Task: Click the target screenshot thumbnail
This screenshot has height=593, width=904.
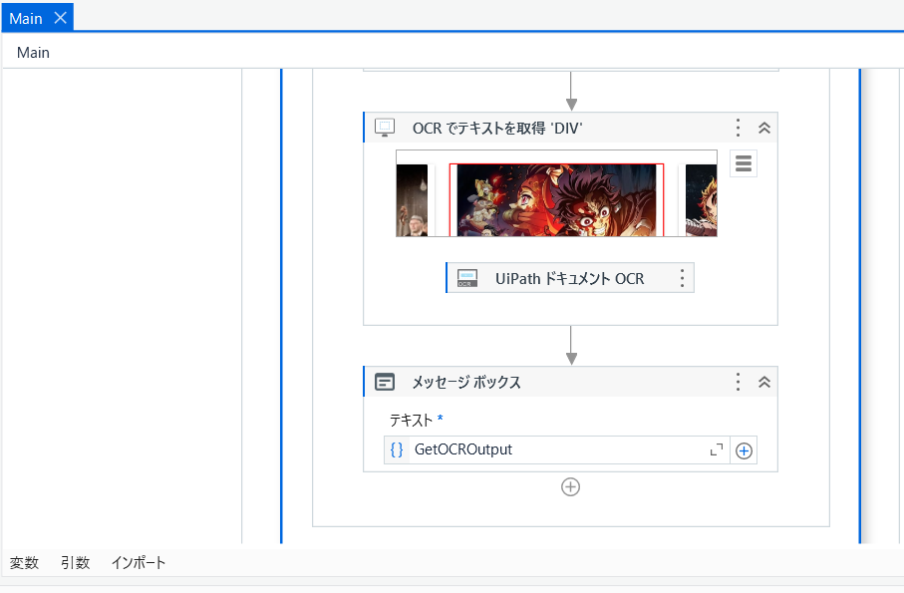Action: point(556,193)
